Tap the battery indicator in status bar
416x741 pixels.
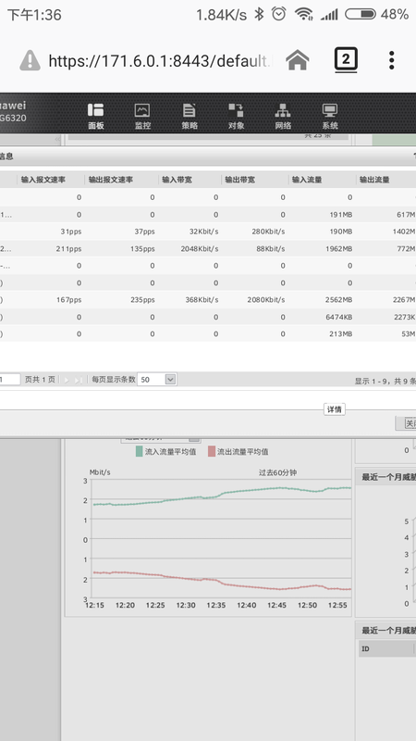[361, 15]
